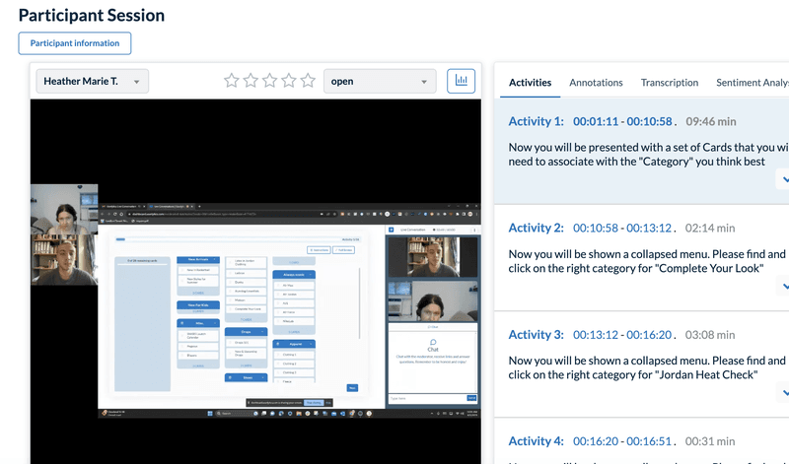Open the Transcription tab
Viewport: 789px width, 464px height.
[x=670, y=83]
